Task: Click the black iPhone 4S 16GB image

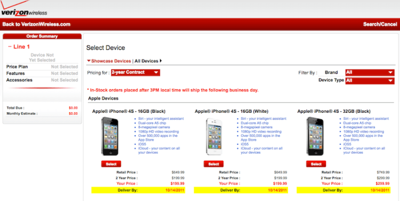Action: pyautogui.click(x=110, y=136)
